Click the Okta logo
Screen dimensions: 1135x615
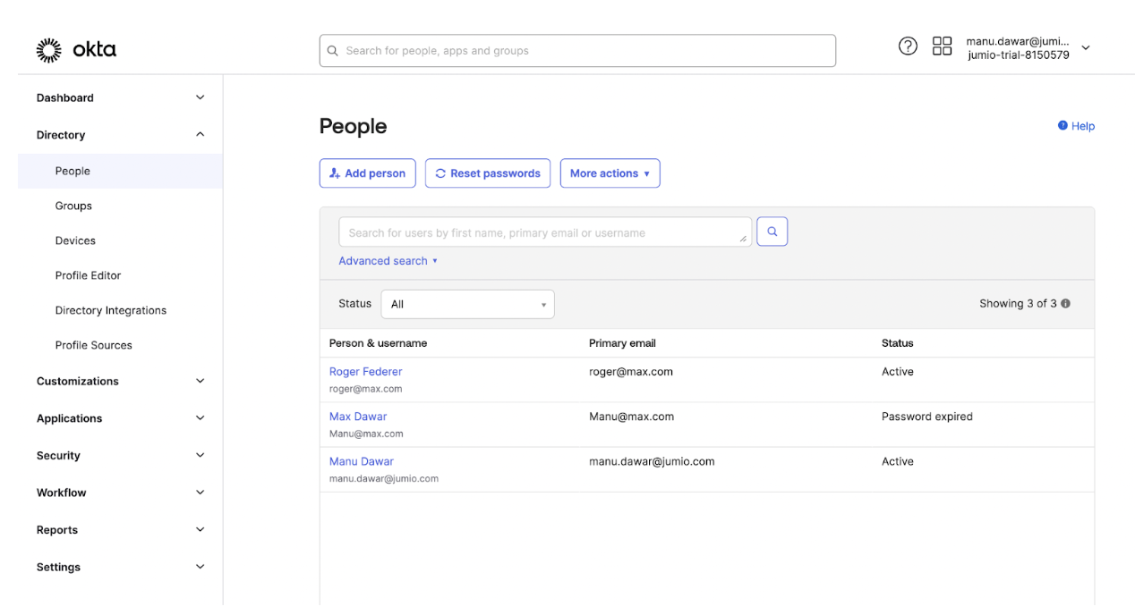pyautogui.click(x=76, y=50)
